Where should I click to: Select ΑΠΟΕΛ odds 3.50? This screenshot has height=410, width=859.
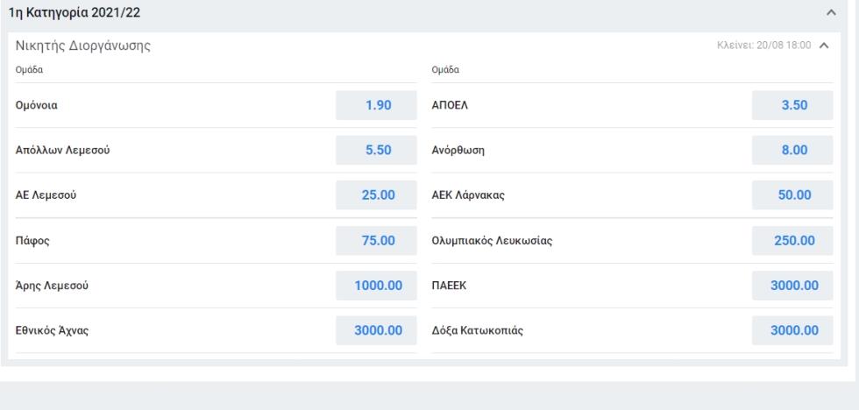792,105
